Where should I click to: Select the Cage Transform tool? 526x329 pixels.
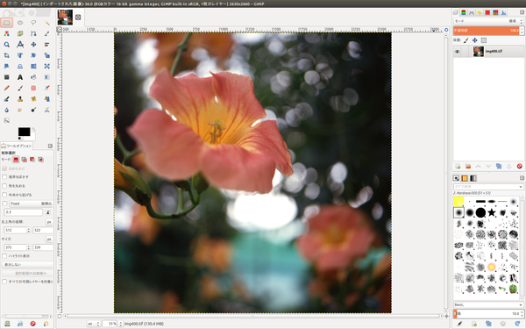click(47, 66)
